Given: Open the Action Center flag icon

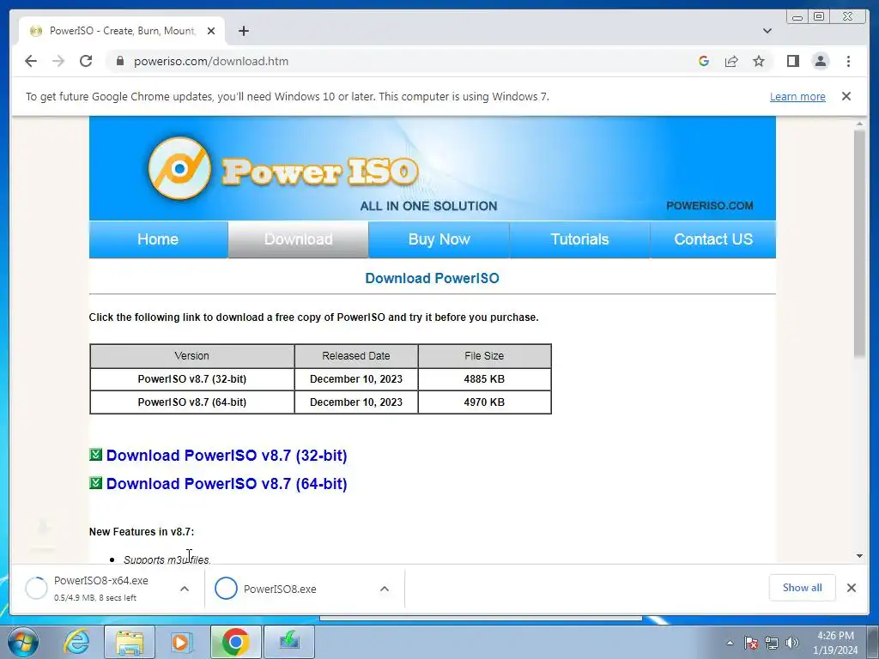Looking at the screenshot, I should 751,643.
